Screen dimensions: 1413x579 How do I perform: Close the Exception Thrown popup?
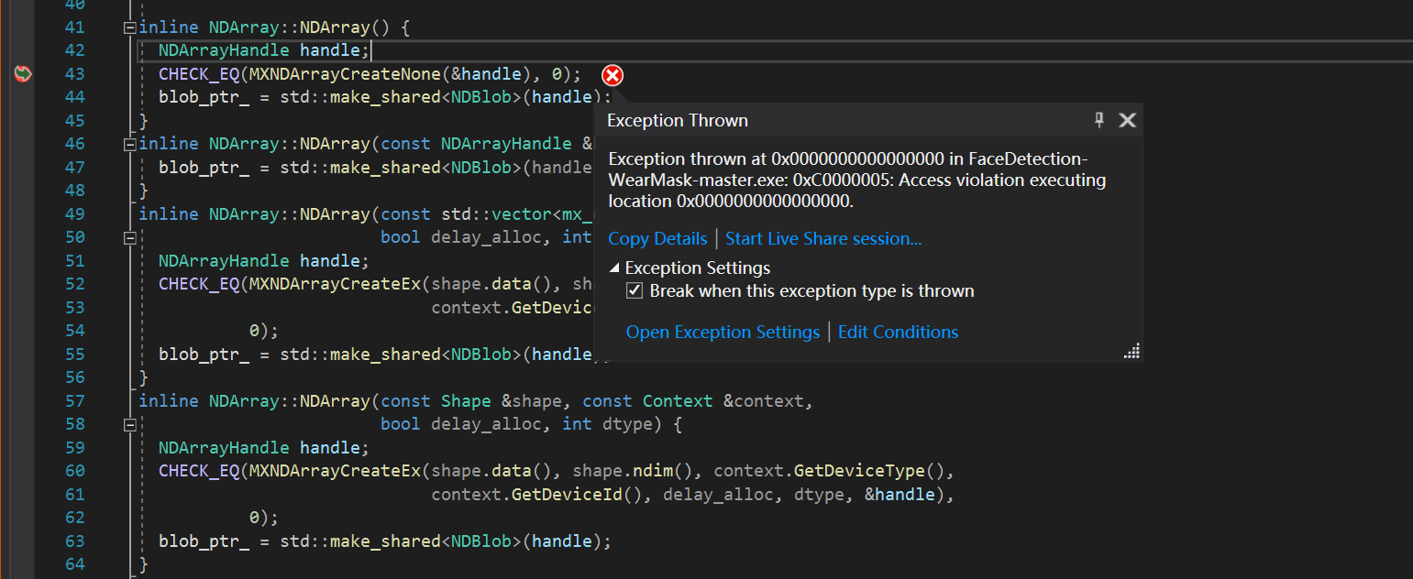[1127, 119]
